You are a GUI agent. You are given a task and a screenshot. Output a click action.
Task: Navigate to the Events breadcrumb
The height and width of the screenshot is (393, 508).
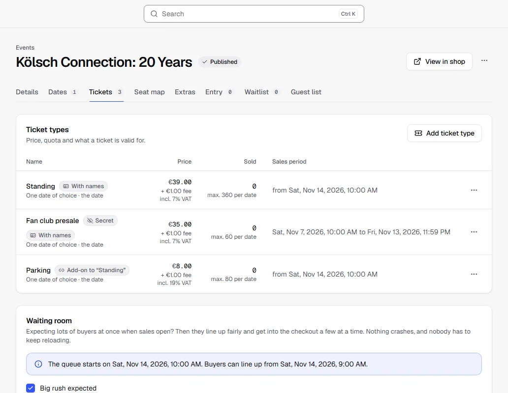(x=25, y=48)
